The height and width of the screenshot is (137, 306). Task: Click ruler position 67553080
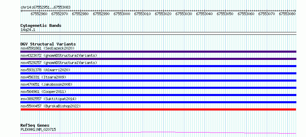tap(287, 14)
